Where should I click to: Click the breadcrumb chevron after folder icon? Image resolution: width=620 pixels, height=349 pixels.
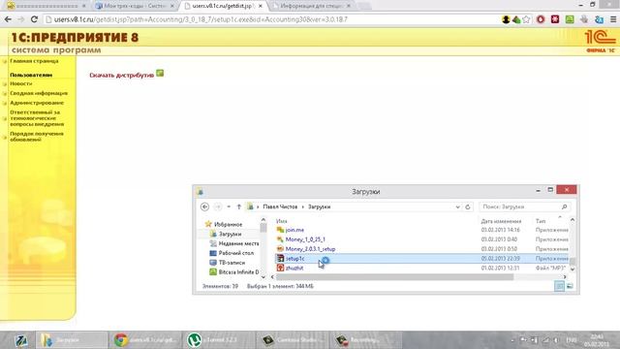coord(259,206)
